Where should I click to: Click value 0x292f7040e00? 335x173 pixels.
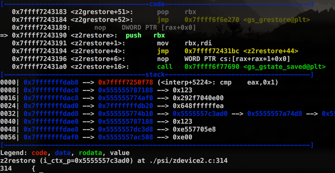198,98
